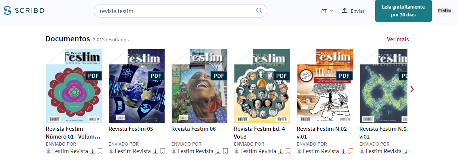The height and width of the screenshot is (165, 458).
Task: Click PDF badge on Revista Festim 06 cover
Action: click(x=219, y=76)
